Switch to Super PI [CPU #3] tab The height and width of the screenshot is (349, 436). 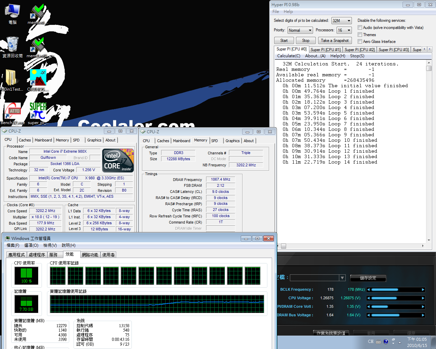pyautogui.click(x=393, y=50)
